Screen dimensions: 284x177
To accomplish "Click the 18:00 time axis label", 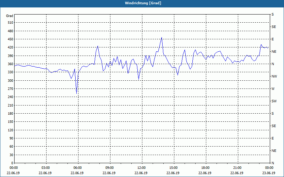I will pyautogui.click(x=206, y=168).
